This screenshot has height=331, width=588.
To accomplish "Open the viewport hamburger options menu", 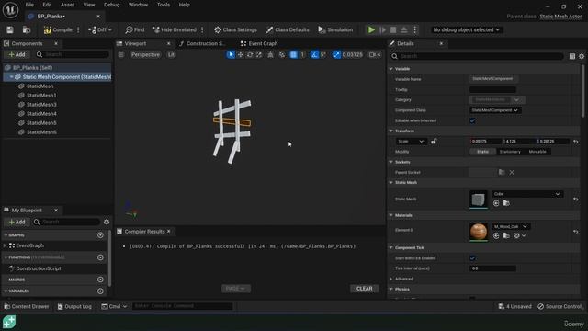I will [x=121, y=55].
